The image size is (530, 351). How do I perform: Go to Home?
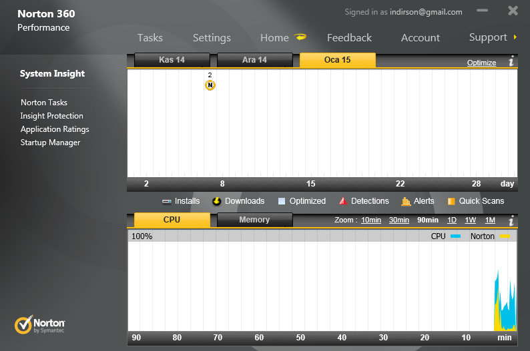tap(274, 38)
